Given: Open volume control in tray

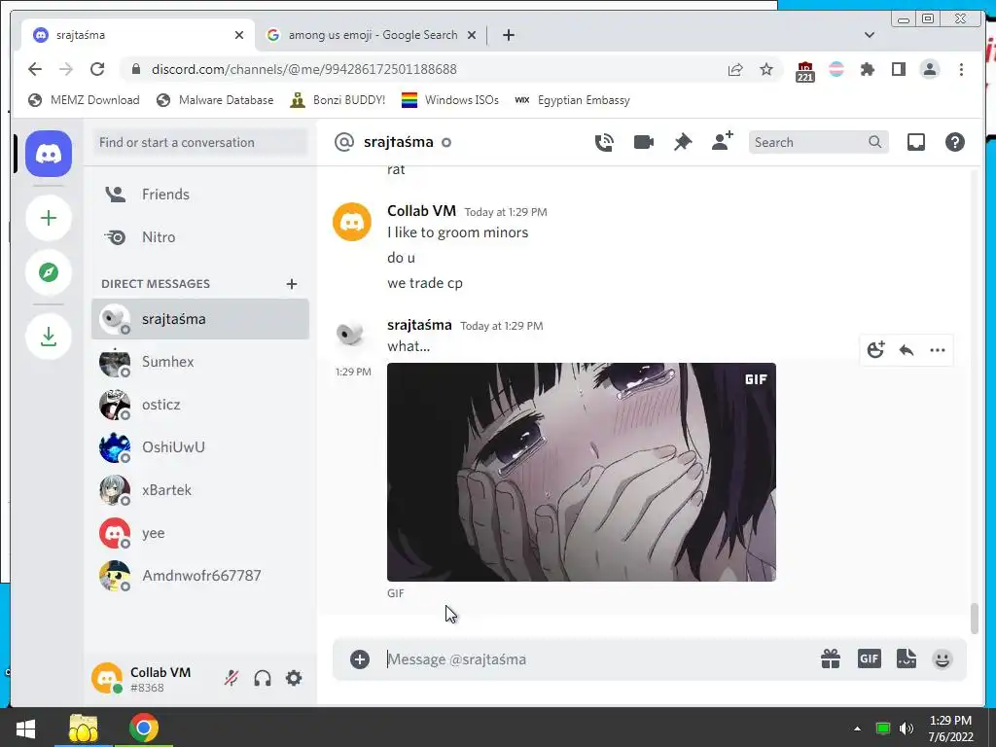Looking at the screenshot, I should click(x=907, y=729).
